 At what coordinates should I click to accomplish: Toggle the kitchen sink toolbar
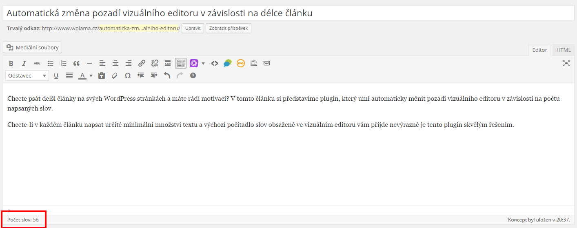[181, 63]
